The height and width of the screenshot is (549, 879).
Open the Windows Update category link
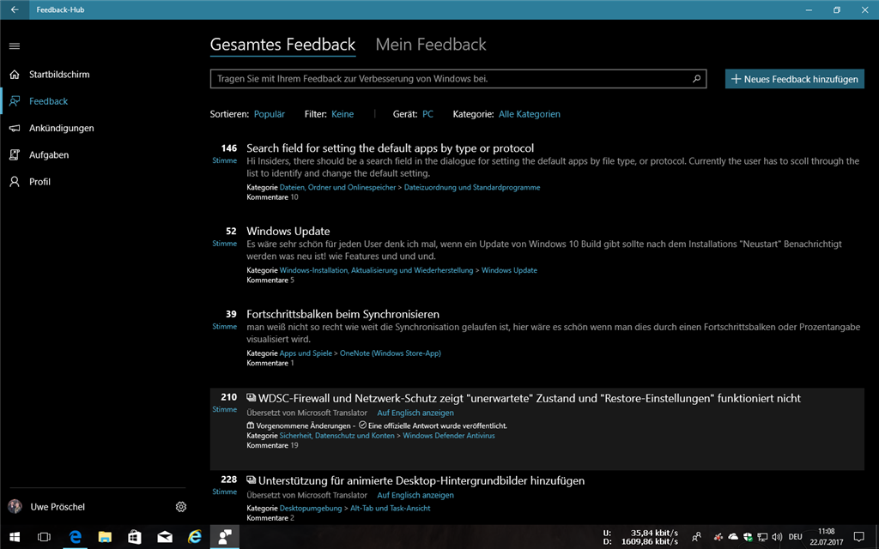coord(509,270)
